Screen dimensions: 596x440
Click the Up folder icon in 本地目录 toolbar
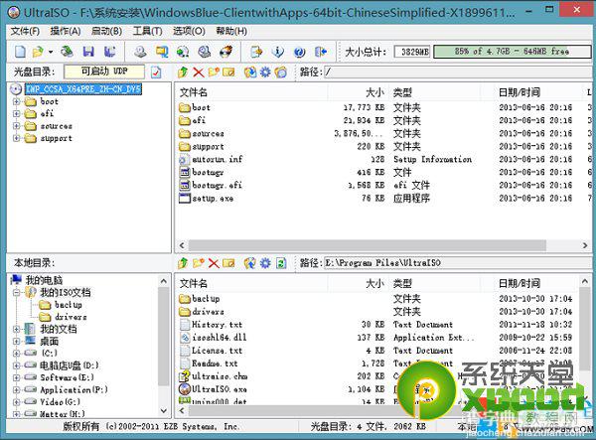coord(183,263)
